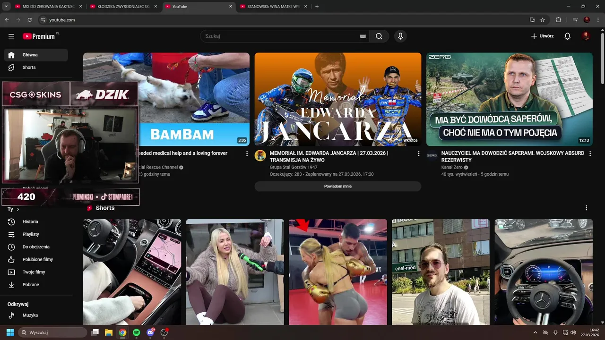This screenshot has height=340, width=605.
Task: Open Task View on the taskbar
Action: 95,332
